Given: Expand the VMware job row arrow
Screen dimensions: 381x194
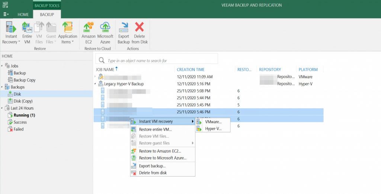Looking at the screenshot, I should [95, 77].
